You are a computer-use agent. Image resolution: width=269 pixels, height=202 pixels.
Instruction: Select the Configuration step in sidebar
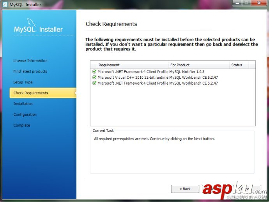(x=25, y=115)
